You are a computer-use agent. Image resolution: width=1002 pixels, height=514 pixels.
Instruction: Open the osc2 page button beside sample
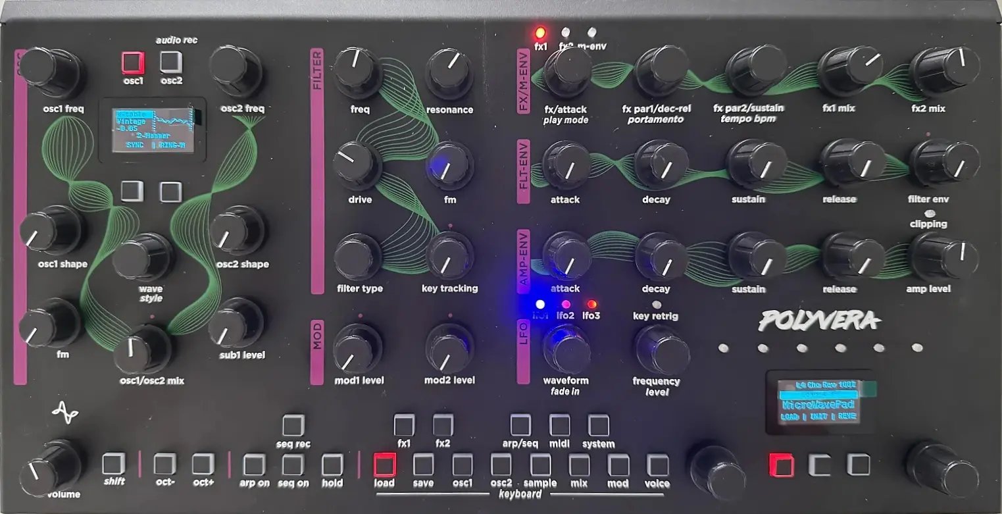coord(501,465)
